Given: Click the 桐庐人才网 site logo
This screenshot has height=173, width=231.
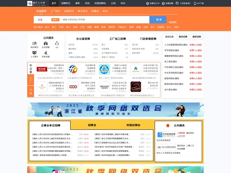Looking at the screenshot, I should [36, 3].
